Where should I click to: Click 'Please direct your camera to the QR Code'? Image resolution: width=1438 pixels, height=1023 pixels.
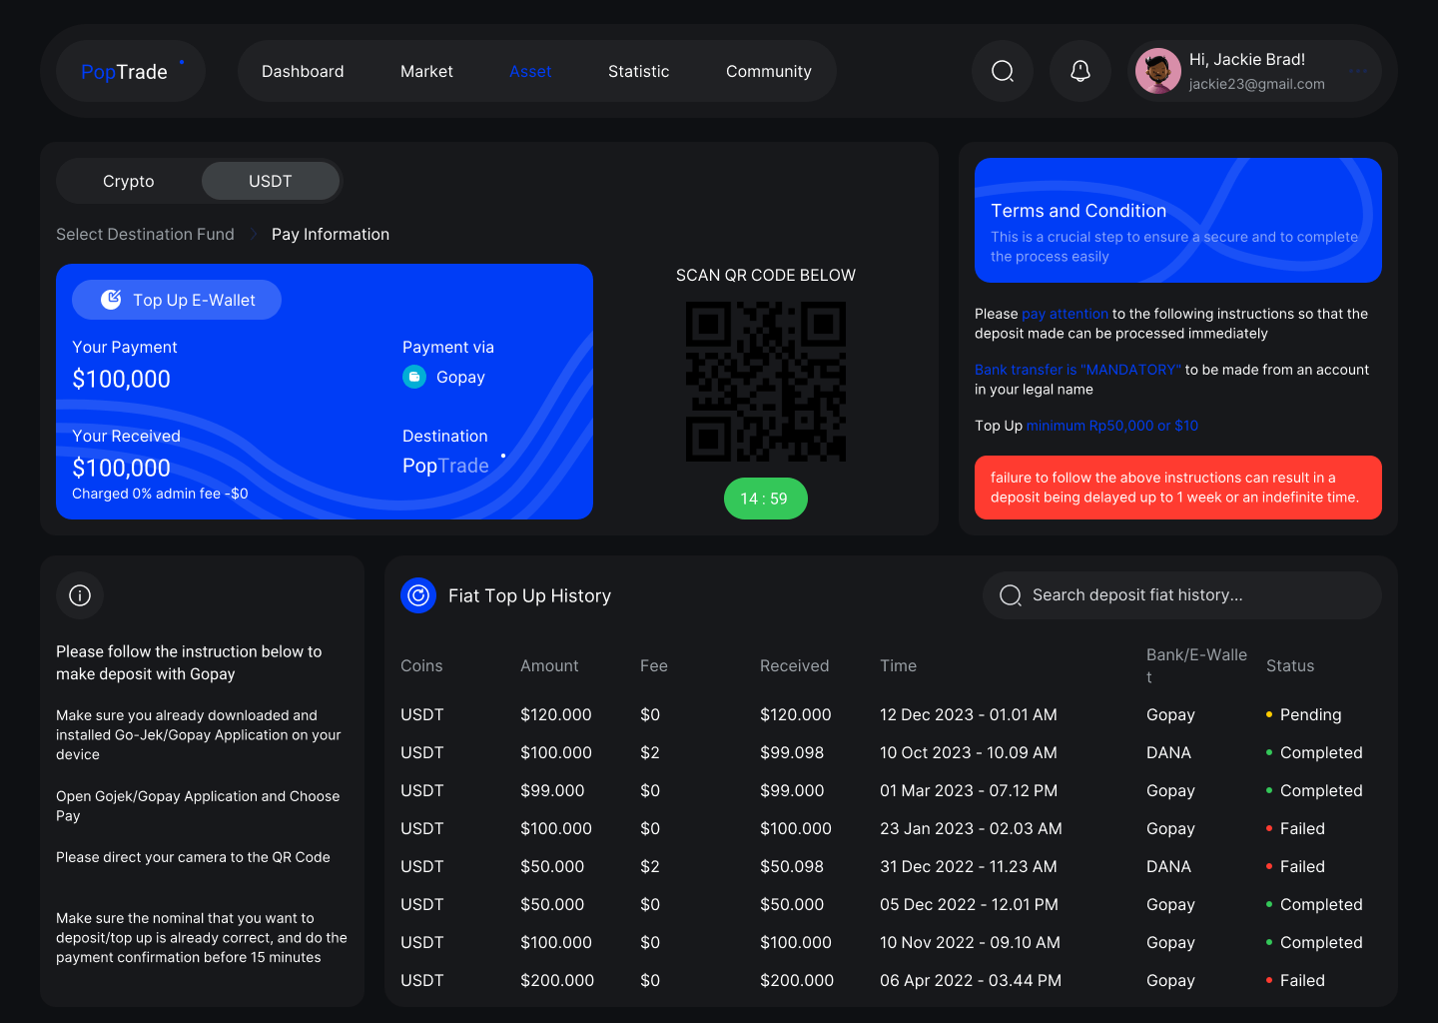tap(193, 857)
